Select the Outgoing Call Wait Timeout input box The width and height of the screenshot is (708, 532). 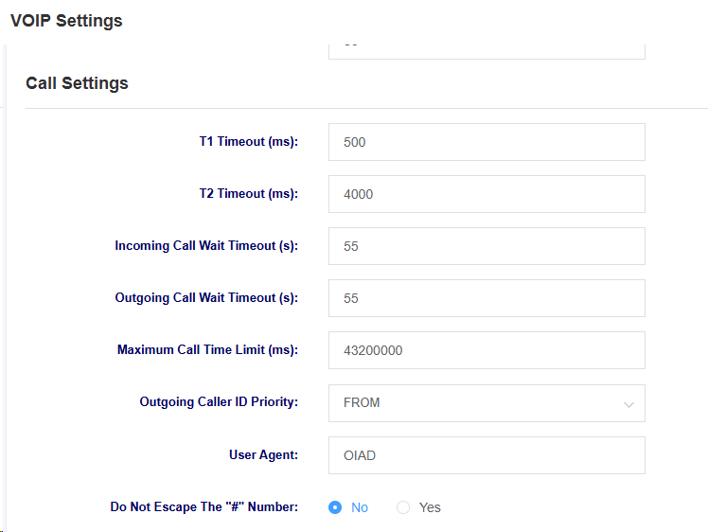[487, 298]
